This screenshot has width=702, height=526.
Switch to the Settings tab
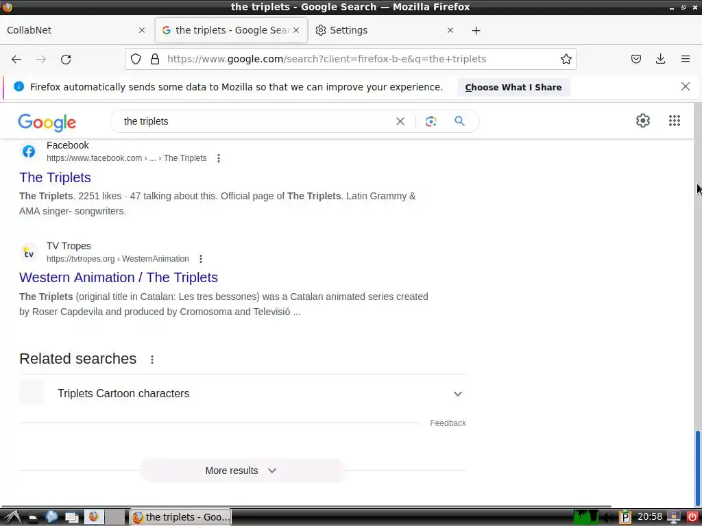(x=385, y=30)
